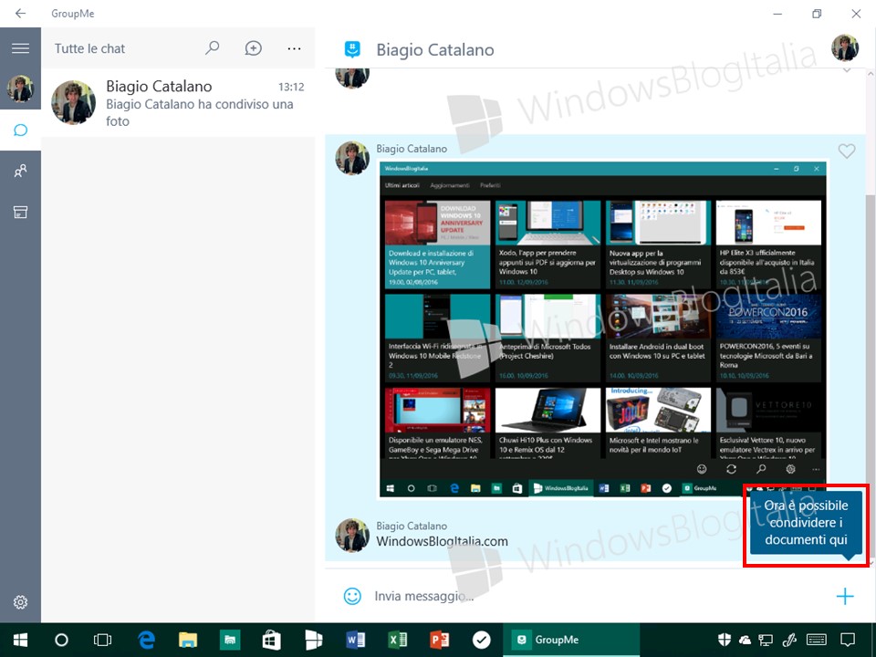The width and height of the screenshot is (876, 657).
Task: Open the chats section in the sidebar
Action: [20, 130]
